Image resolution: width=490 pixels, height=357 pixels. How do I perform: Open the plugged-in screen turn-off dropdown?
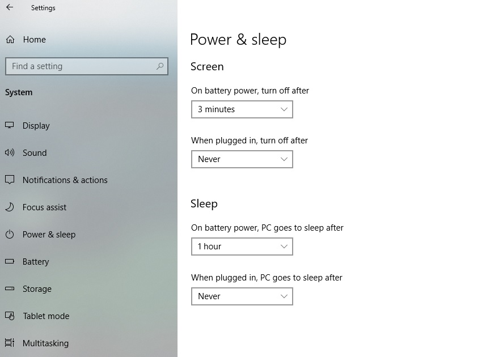click(x=242, y=159)
